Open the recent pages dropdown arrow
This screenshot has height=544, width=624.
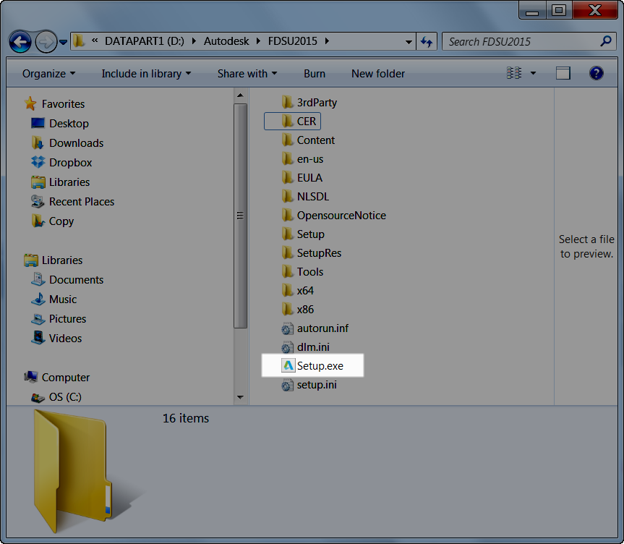[63, 41]
